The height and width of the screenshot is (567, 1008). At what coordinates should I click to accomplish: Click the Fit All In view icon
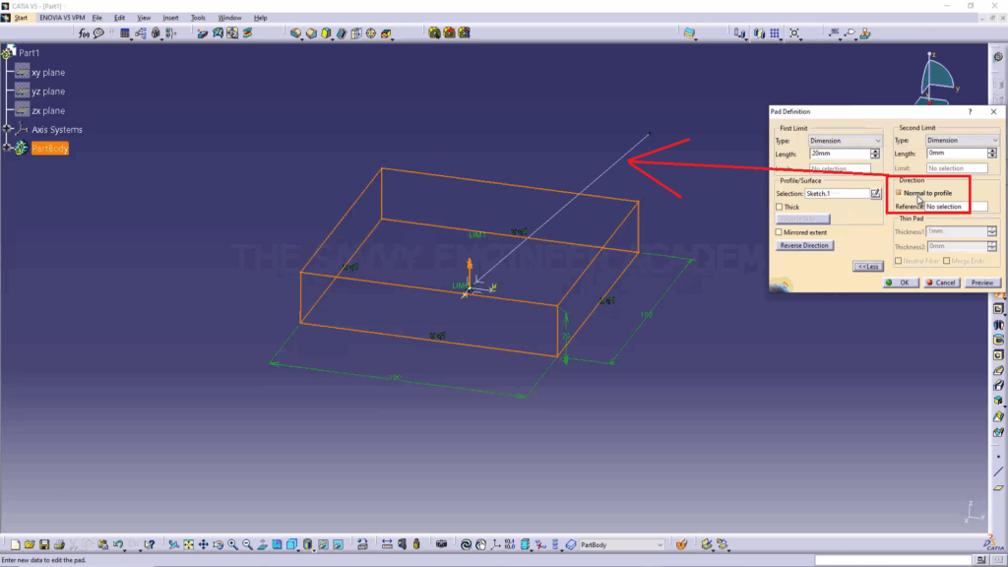point(188,544)
